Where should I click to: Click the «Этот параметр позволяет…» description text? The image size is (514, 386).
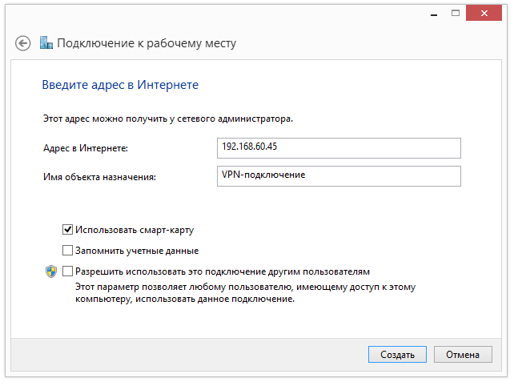coord(245,293)
